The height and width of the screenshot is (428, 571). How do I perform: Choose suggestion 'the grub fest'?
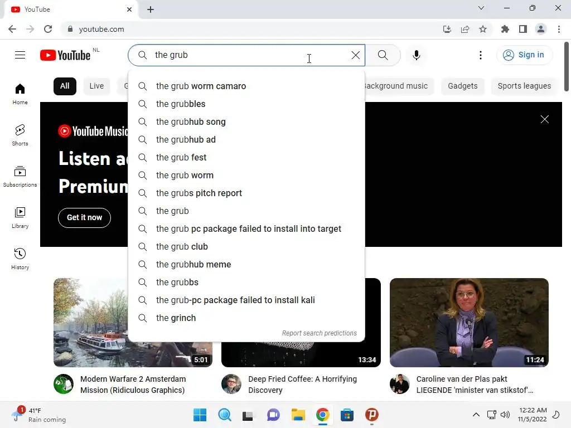[x=246, y=158]
